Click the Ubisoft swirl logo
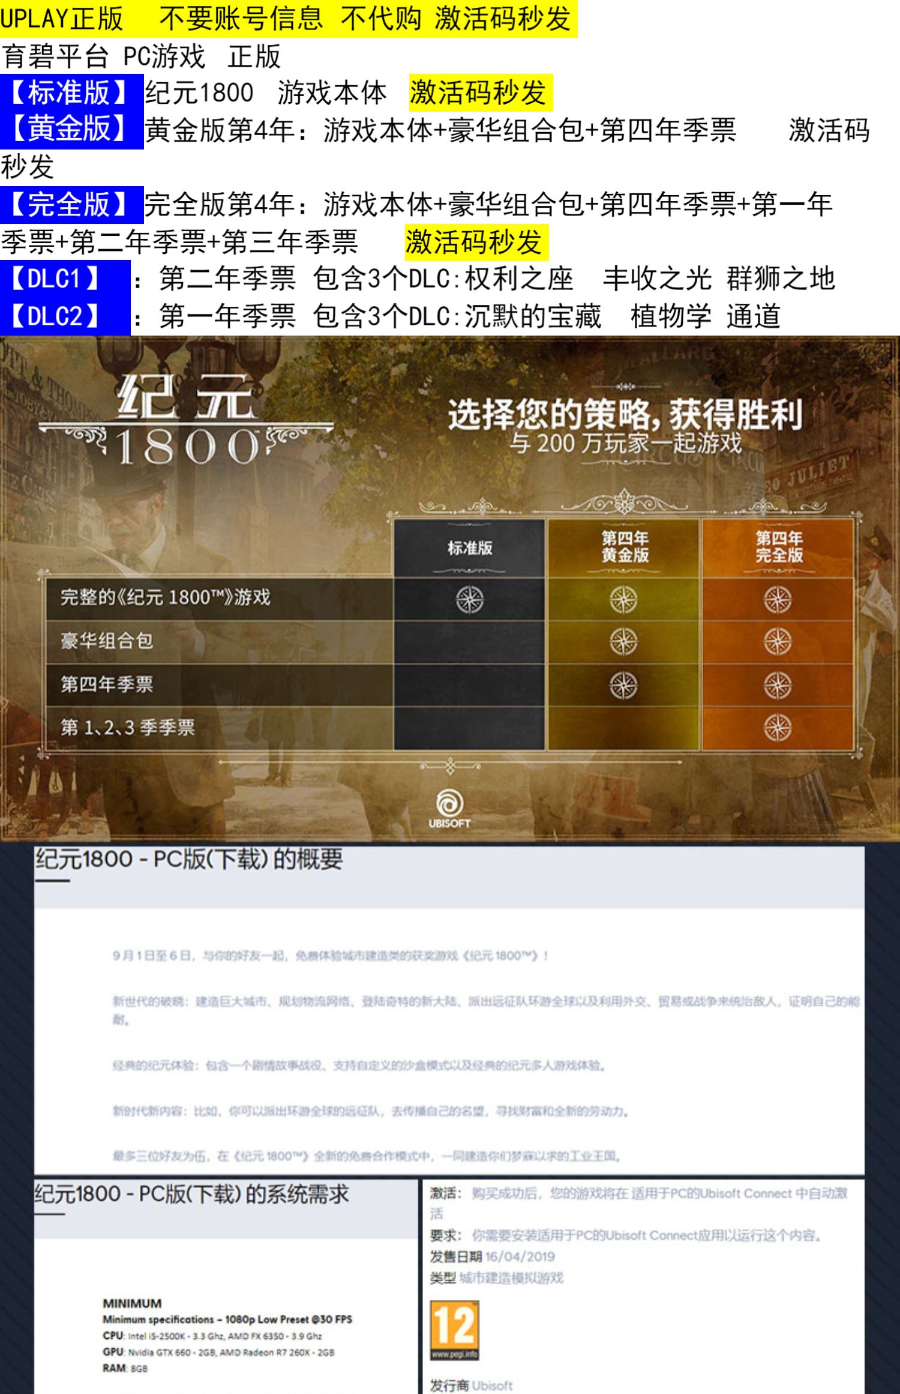The height and width of the screenshot is (1394, 900). [x=449, y=803]
